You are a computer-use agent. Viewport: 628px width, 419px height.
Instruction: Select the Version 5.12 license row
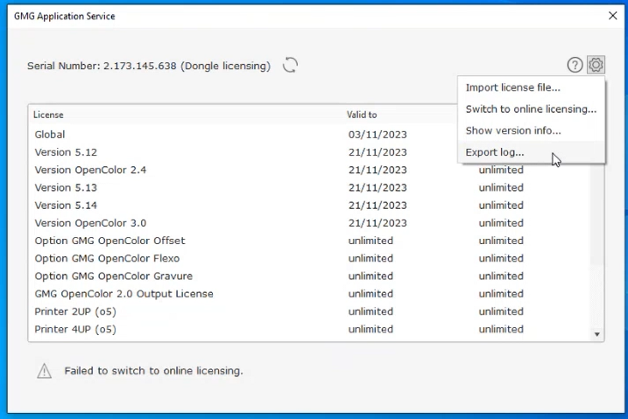(x=309, y=152)
